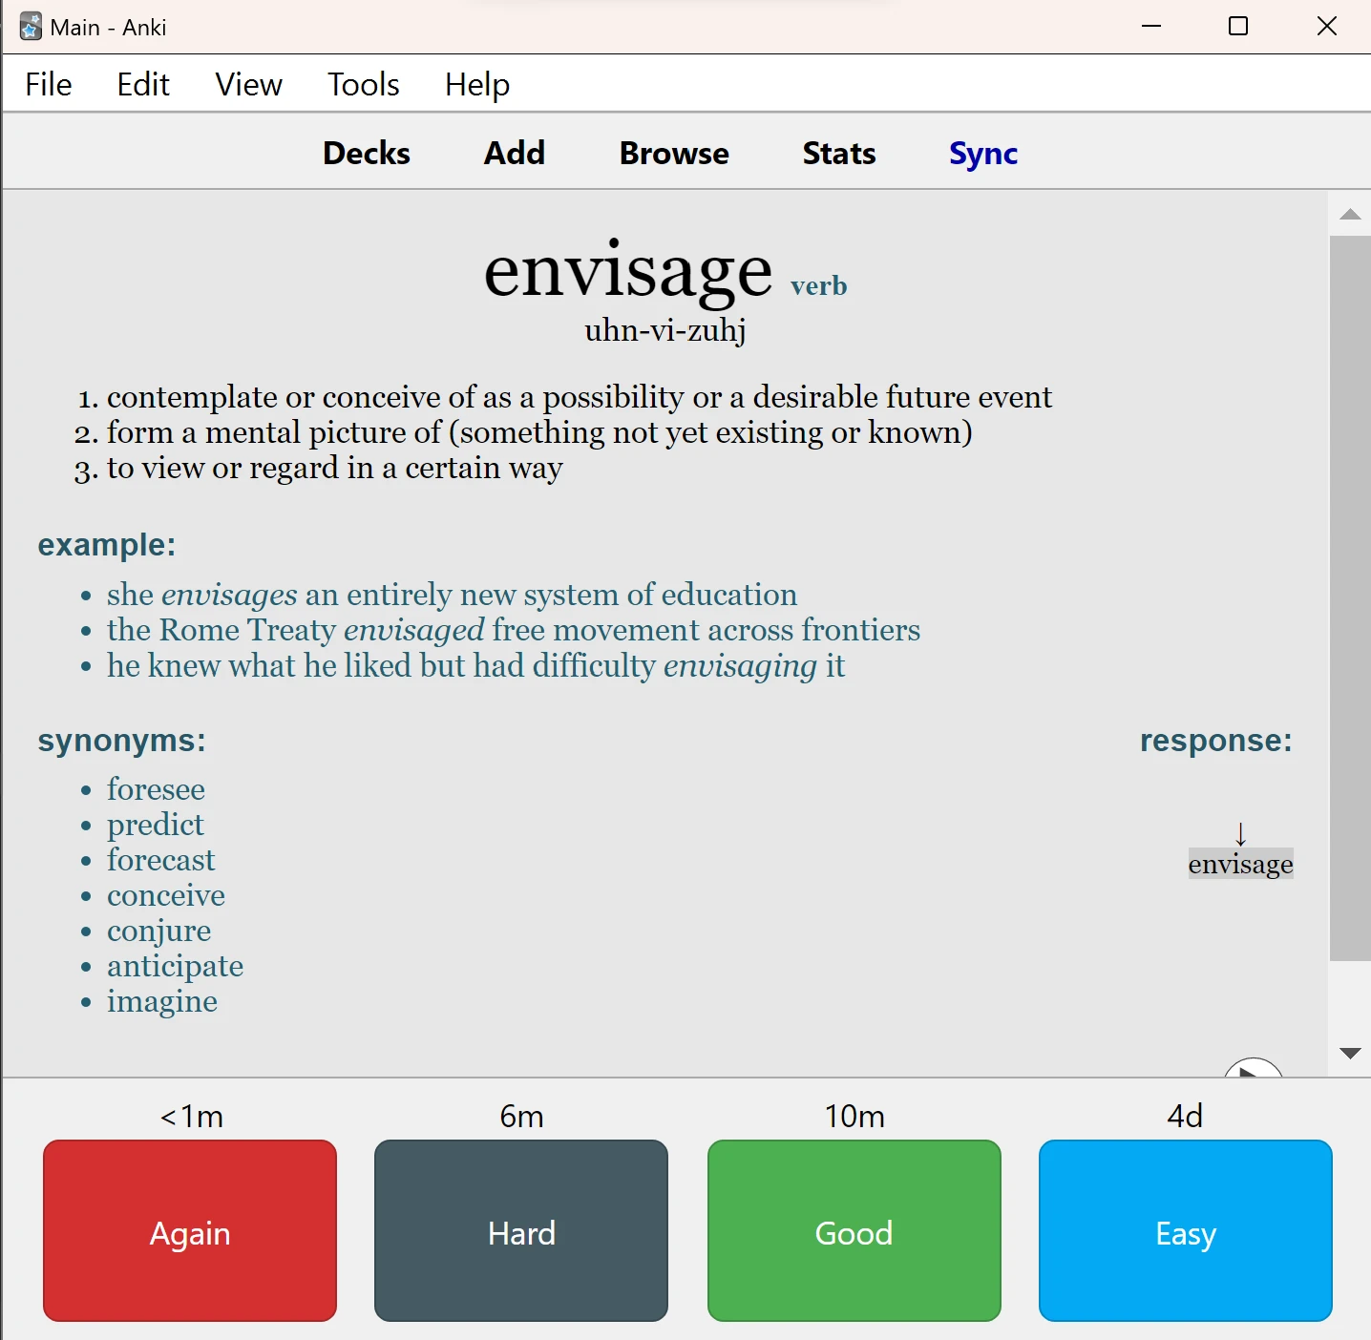This screenshot has height=1340, width=1371.
Task: Open the Tools menu
Action: coord(363,85)
